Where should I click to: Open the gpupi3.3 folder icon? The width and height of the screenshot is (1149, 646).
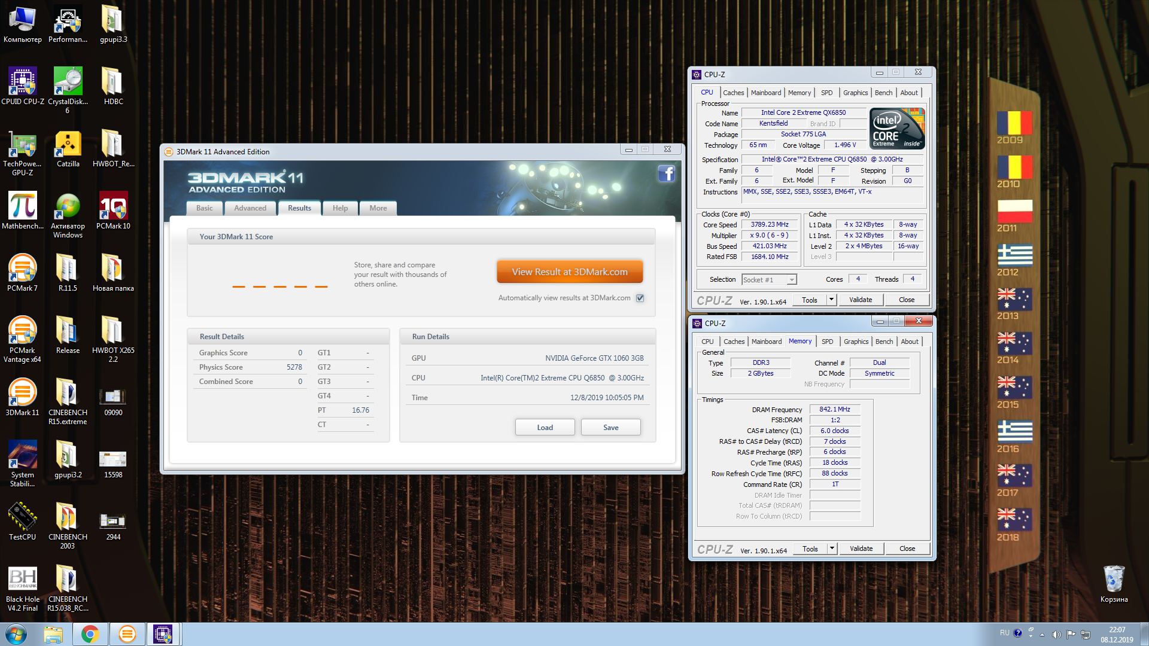point(113,25)
